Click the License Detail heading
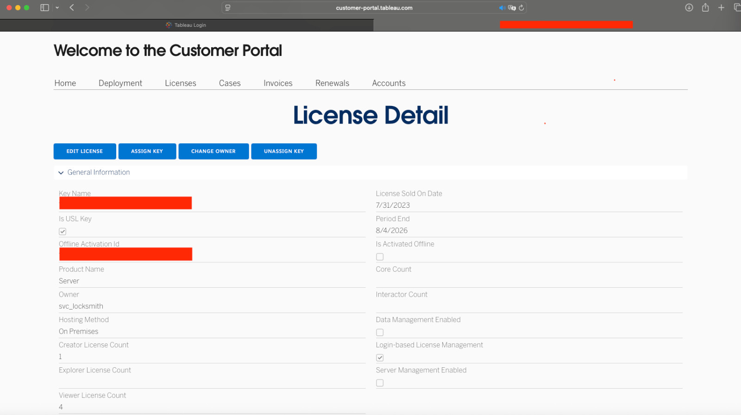The image size is (741, 415). click(x=370, y=115)
